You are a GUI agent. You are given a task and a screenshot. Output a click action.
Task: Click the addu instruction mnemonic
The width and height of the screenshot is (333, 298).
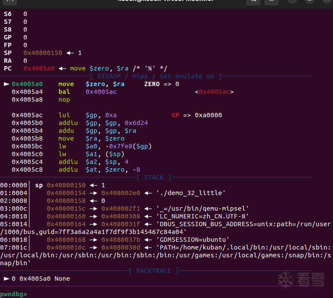point(66,131)
